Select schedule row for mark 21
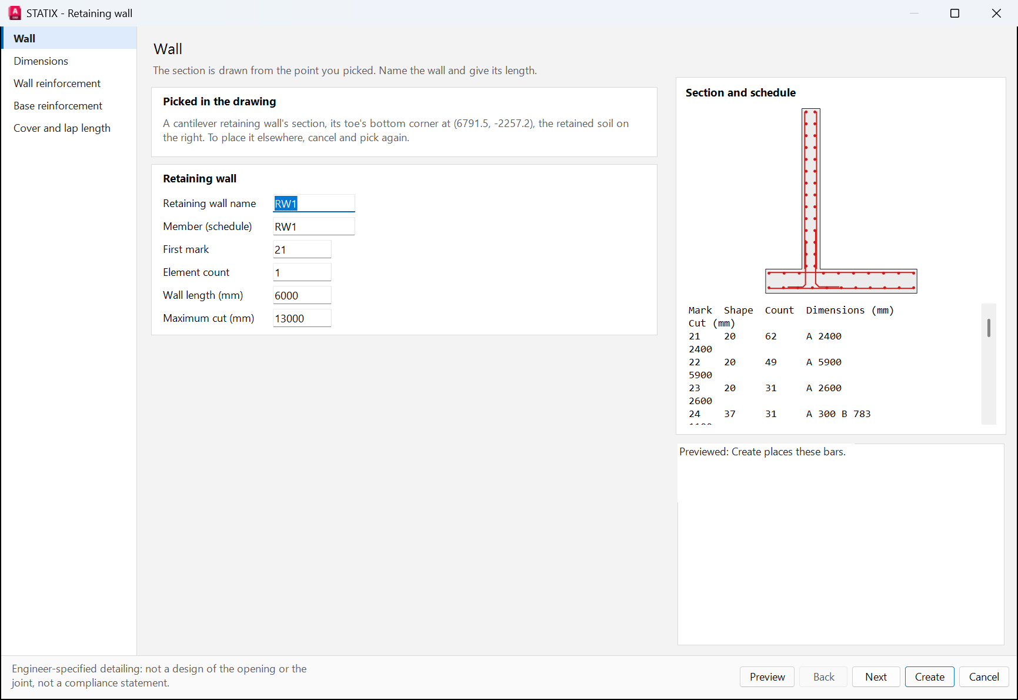This screenshot has height=700, width=1018. point(765,342)
